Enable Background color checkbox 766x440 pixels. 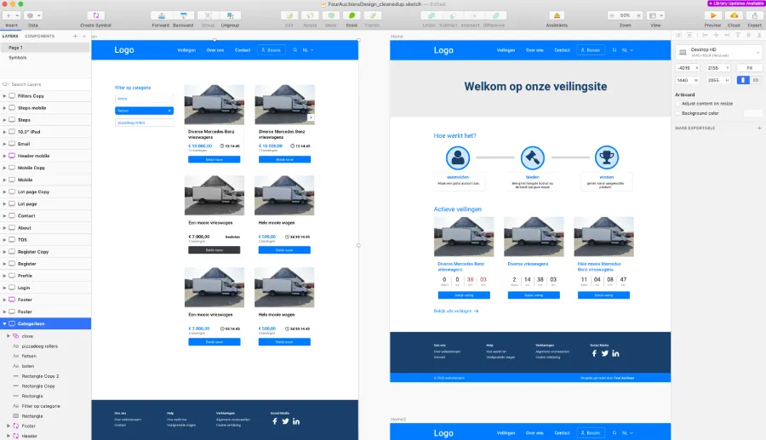[x=678, y=113]
